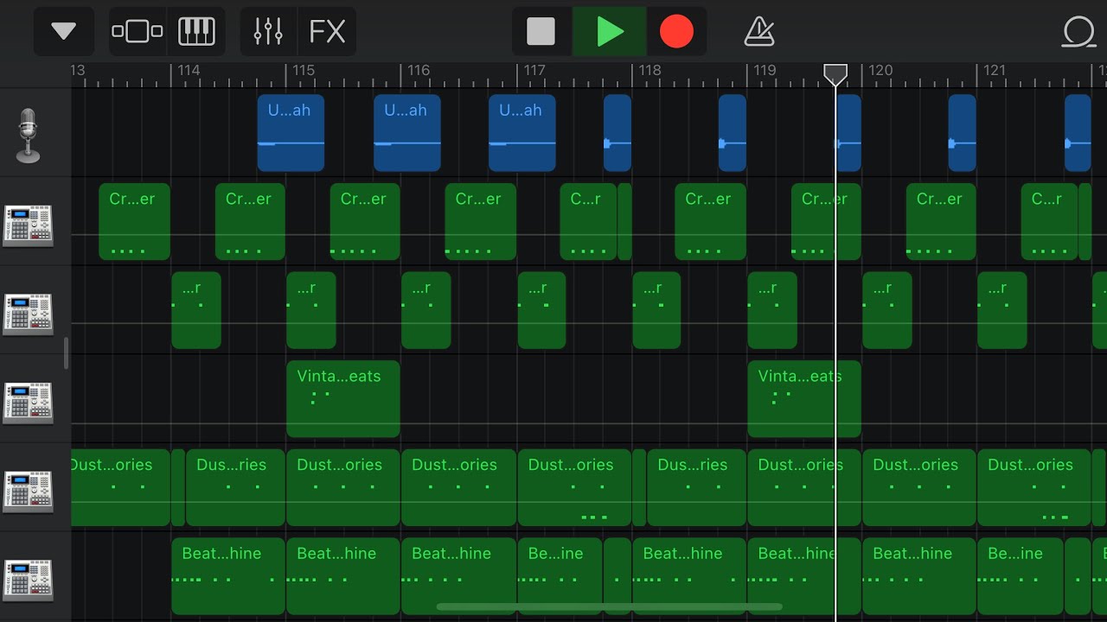Open the Loop Browser icon
Viewport: 1107px width, 622px height.
pyautogui.click(x=1079, y=32)
